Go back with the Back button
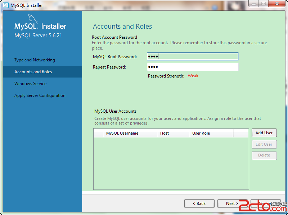The height and width of the screenshot is (215, 288). pos(199,204)
